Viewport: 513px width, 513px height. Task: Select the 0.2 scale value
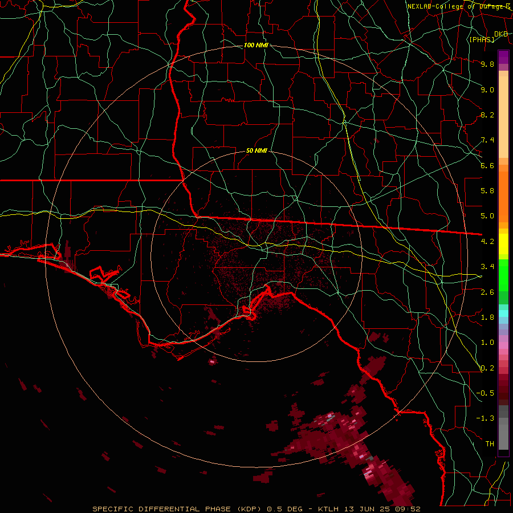point(487,368)
